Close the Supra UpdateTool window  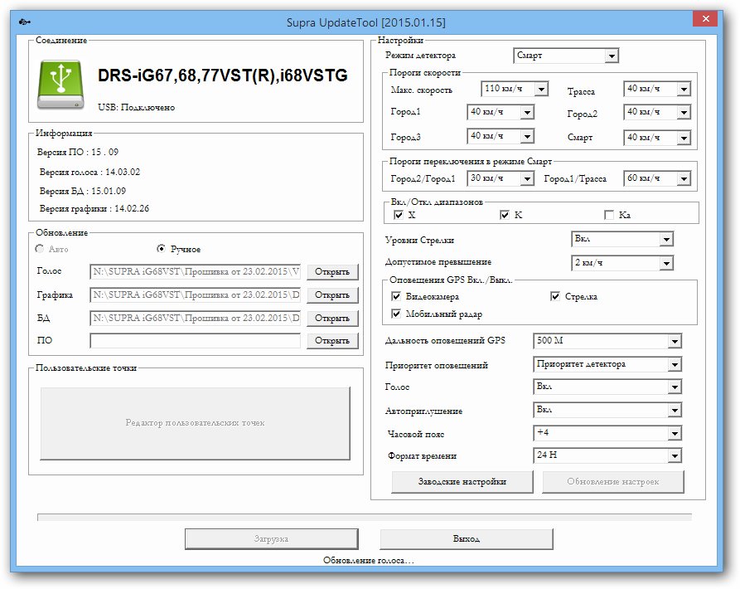(705, 19)
